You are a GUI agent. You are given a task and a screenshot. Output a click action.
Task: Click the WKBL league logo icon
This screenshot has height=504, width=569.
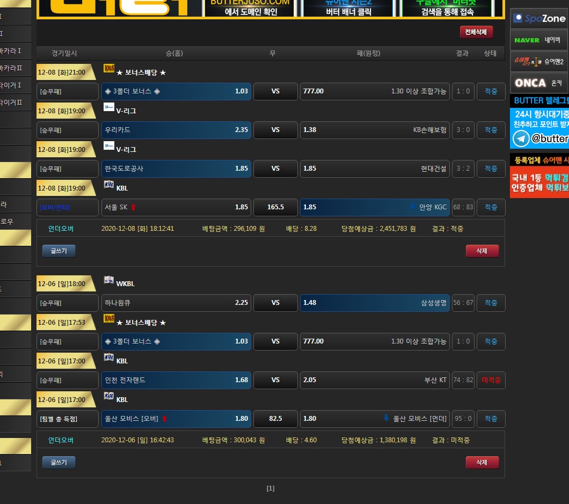[108, 280]
